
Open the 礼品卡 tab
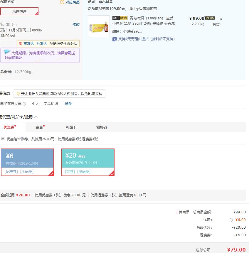coord(71,127)
